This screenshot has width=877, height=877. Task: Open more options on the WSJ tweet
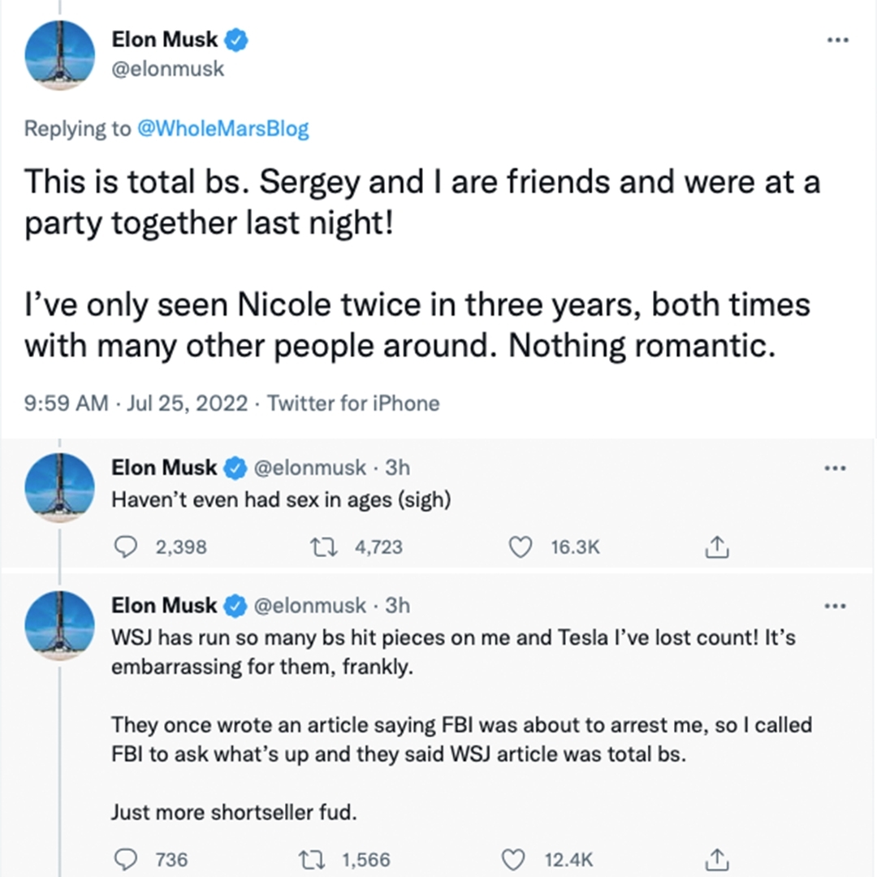pyautogui.click(x=834, y=606)
